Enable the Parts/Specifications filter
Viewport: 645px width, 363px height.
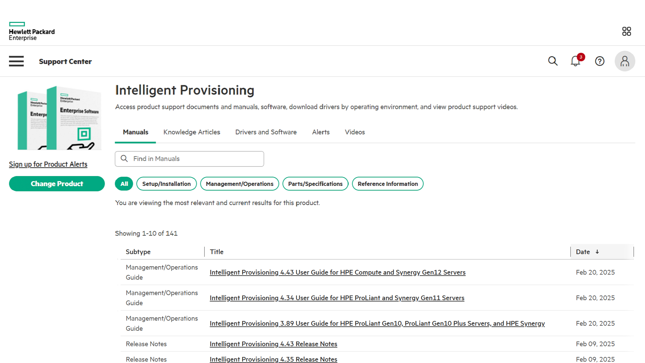click(315, 184)
